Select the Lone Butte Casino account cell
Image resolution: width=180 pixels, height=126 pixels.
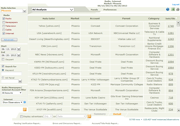(95, 98)
